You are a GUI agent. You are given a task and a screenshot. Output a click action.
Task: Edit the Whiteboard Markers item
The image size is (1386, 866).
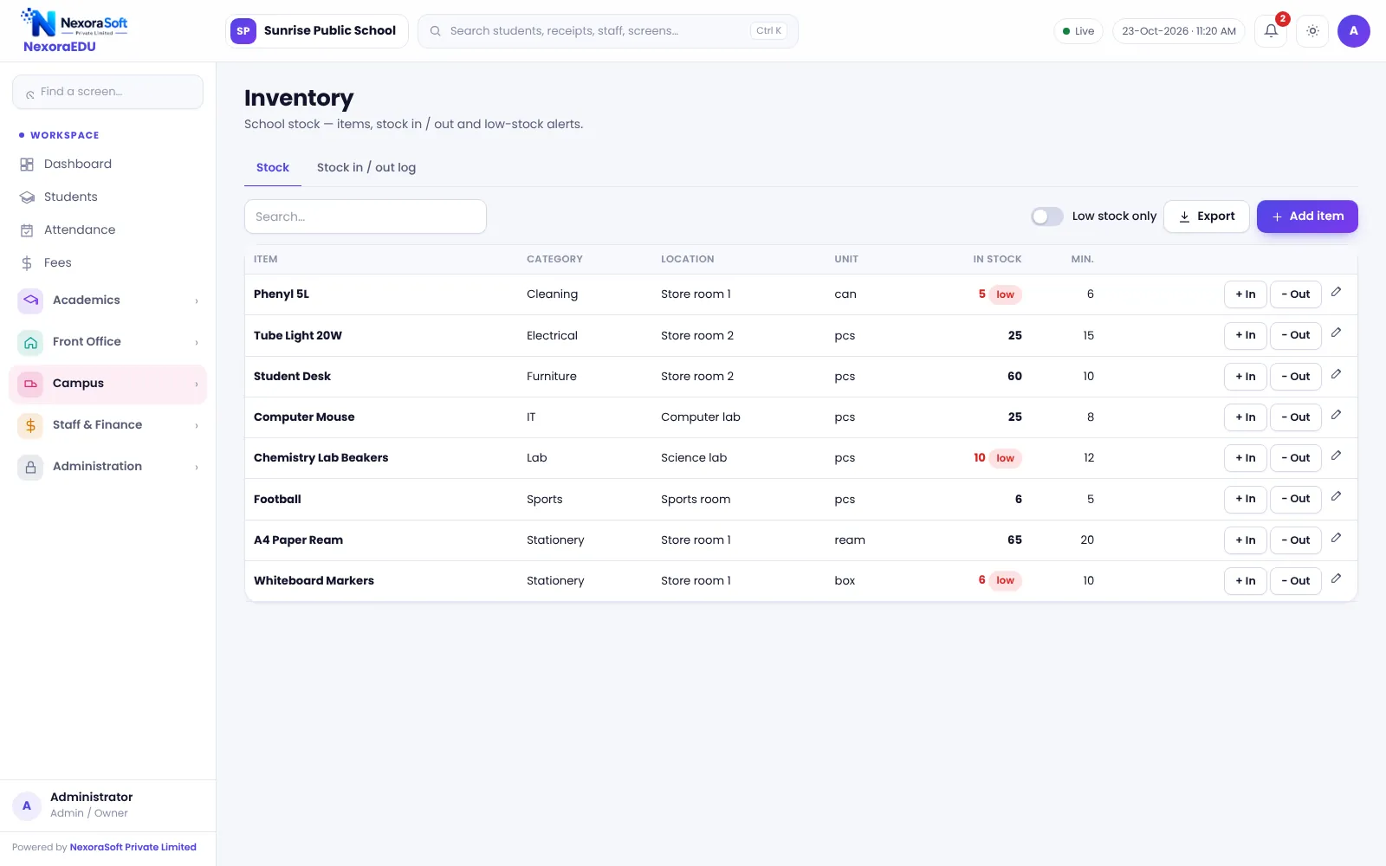pyautogui.click(x=1337, y=579)
